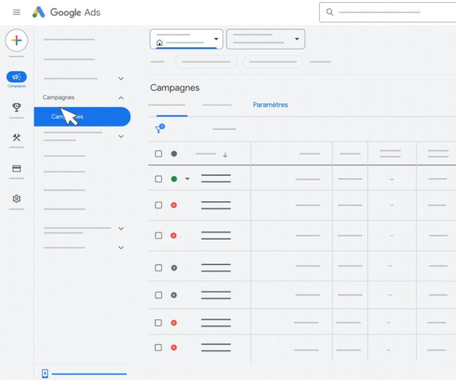The width and height of the screenshot is (456, 380).
Task: Check the box for the green-status campaign
Action: click(158, 179)
